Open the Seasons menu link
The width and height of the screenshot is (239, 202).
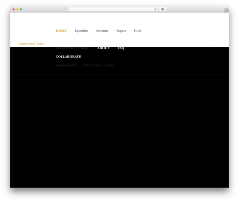[x=102, y=31]
